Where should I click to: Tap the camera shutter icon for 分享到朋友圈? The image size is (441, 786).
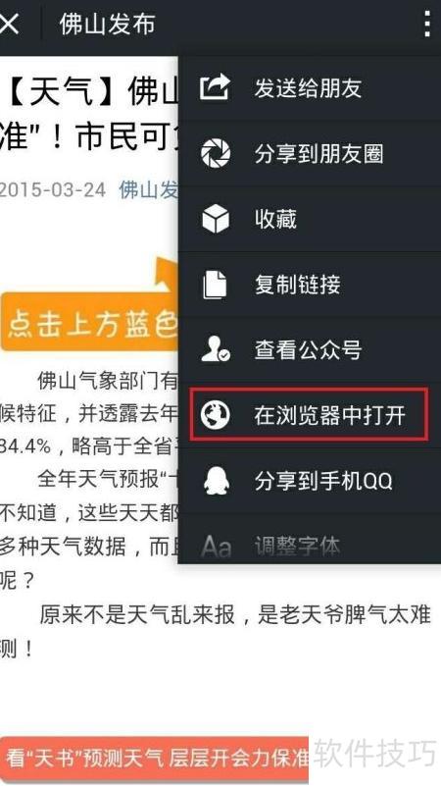point(216,153)
